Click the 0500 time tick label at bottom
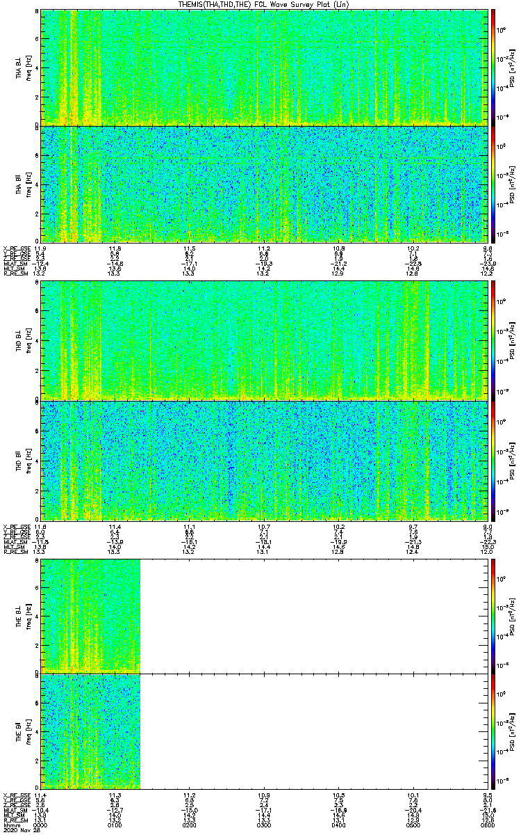Image resolution: width=521 pixels, height=835 pixels. pos(413,825)
